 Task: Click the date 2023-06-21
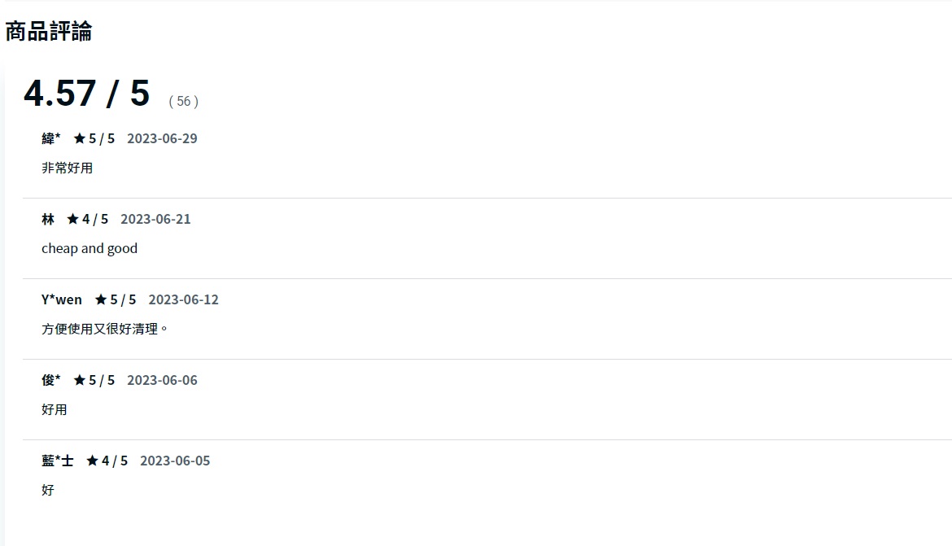coord(155,219)
